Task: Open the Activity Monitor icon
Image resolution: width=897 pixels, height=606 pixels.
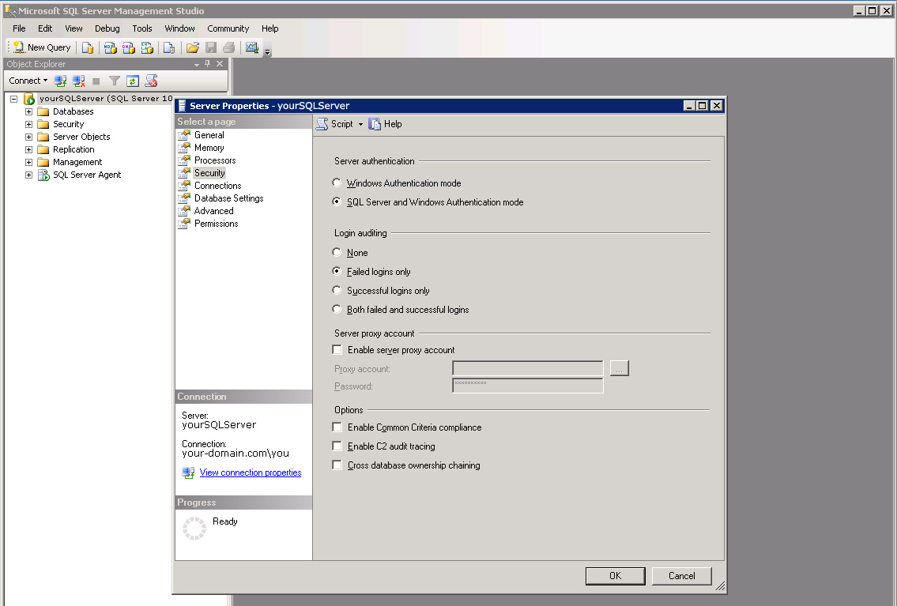Action: (251, 48)
